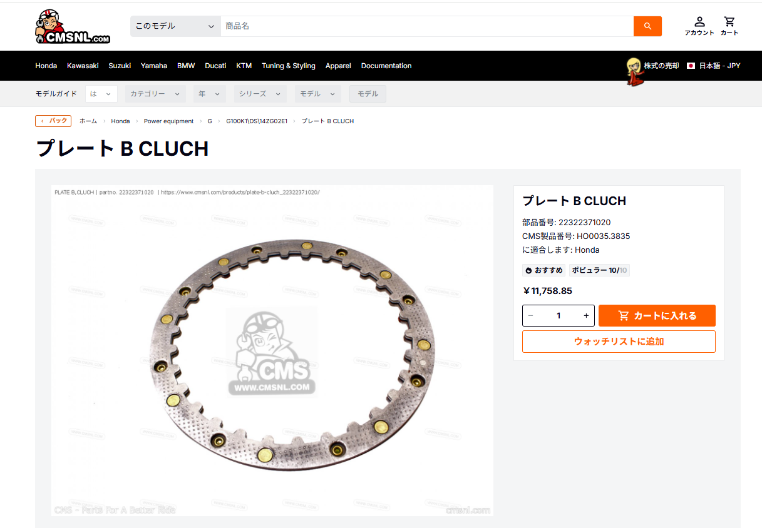Image resolution: width=762 pixels, height=528 pixels.
Task: Expand the このモデル search scope dropdown
Action: pos(175,26)
